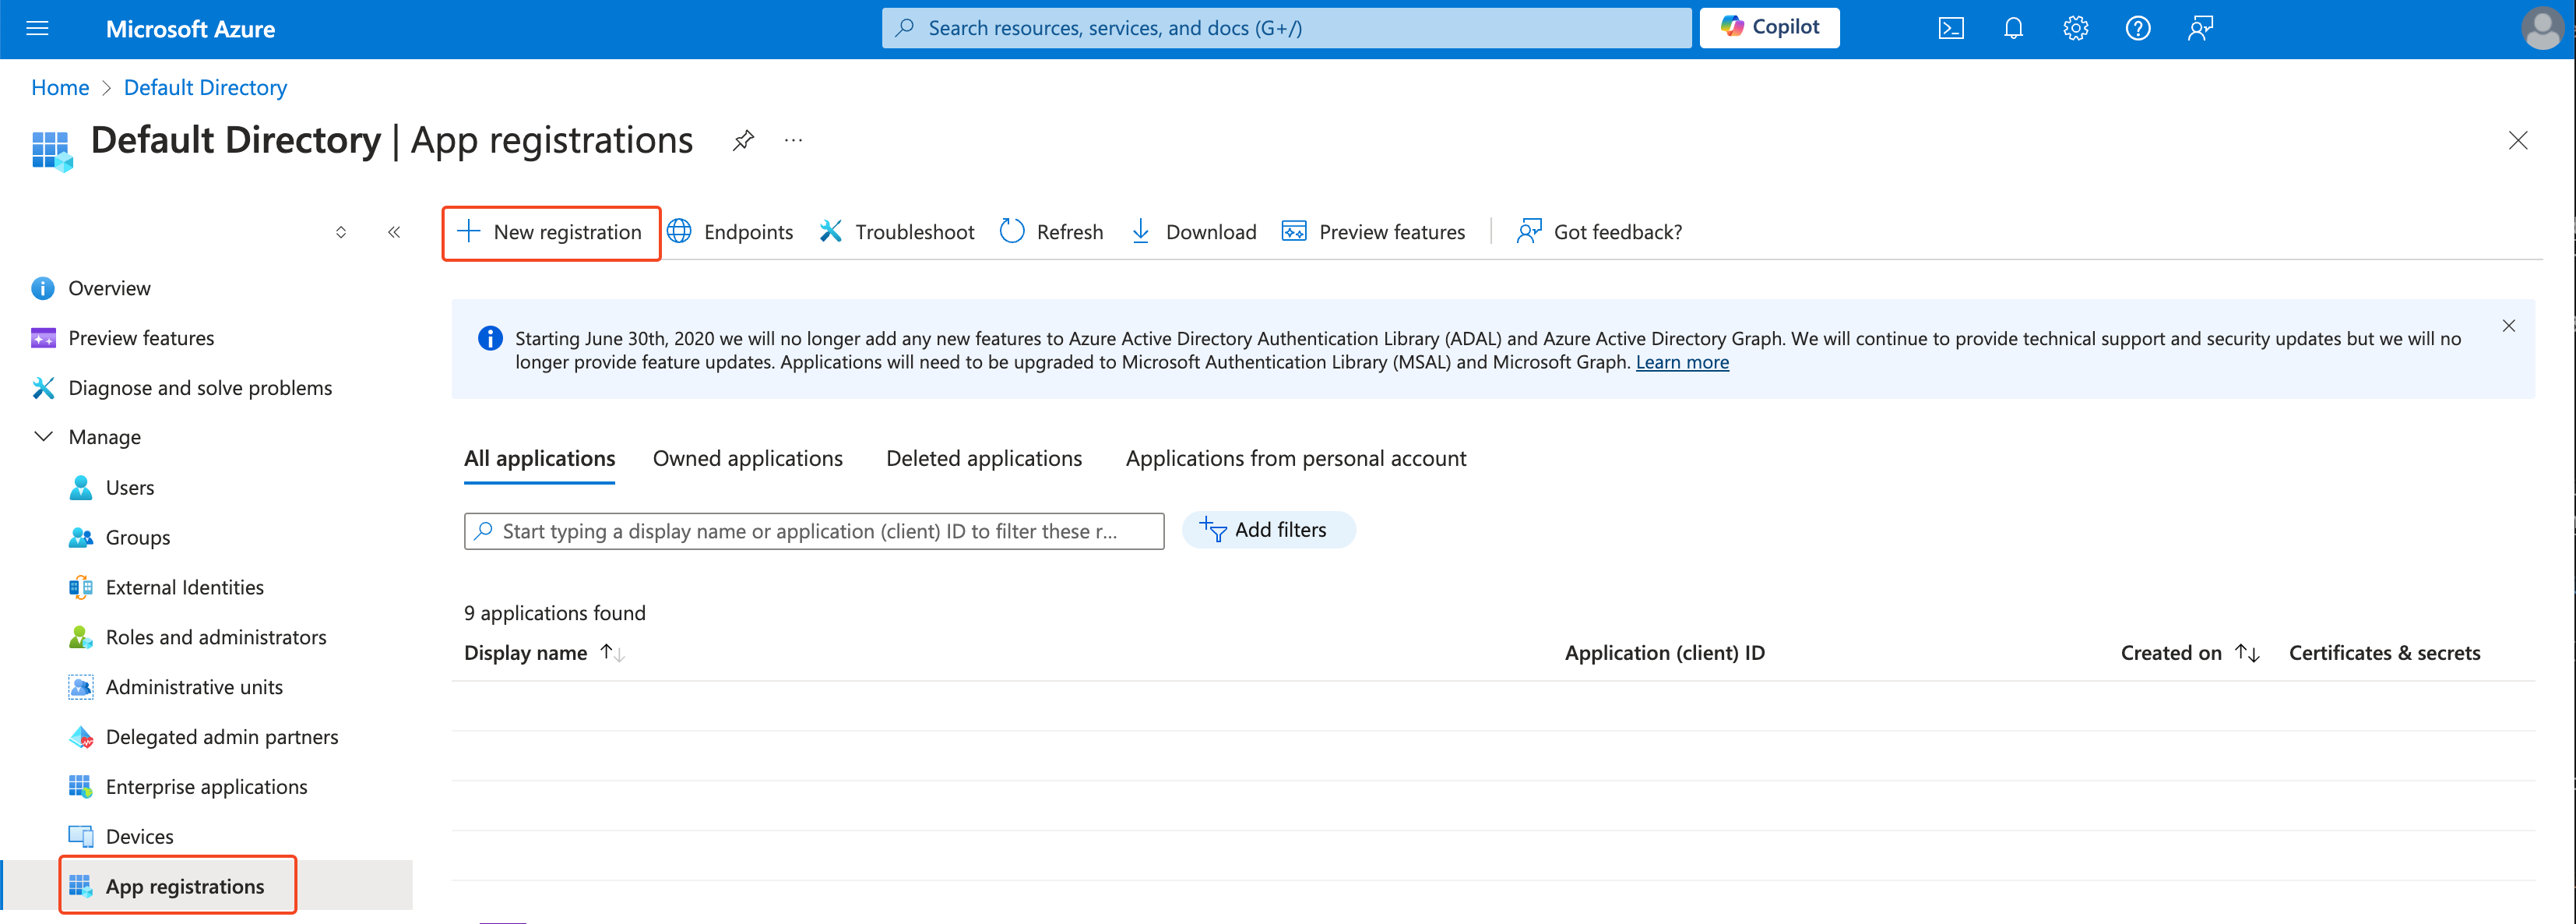
Task: Switch to Deleted applications tab
Action: click(x=983, y=459)
